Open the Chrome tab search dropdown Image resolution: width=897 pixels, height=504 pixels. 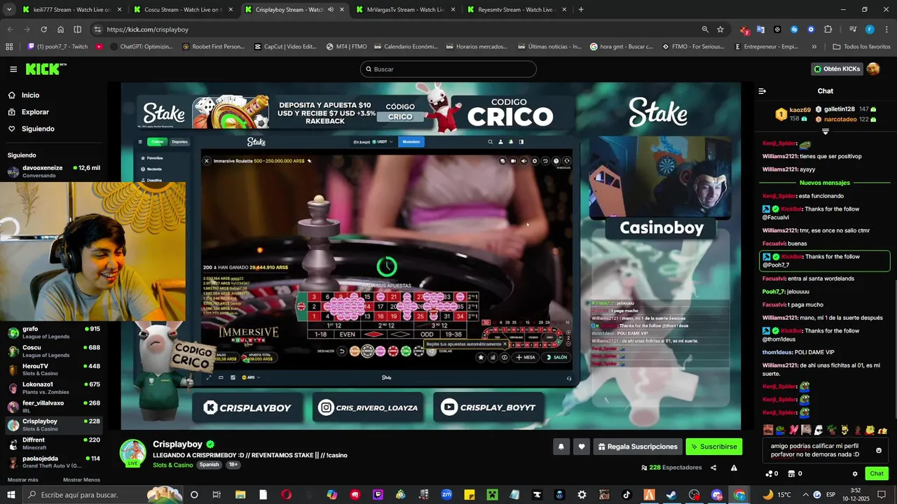pos(9,10)
